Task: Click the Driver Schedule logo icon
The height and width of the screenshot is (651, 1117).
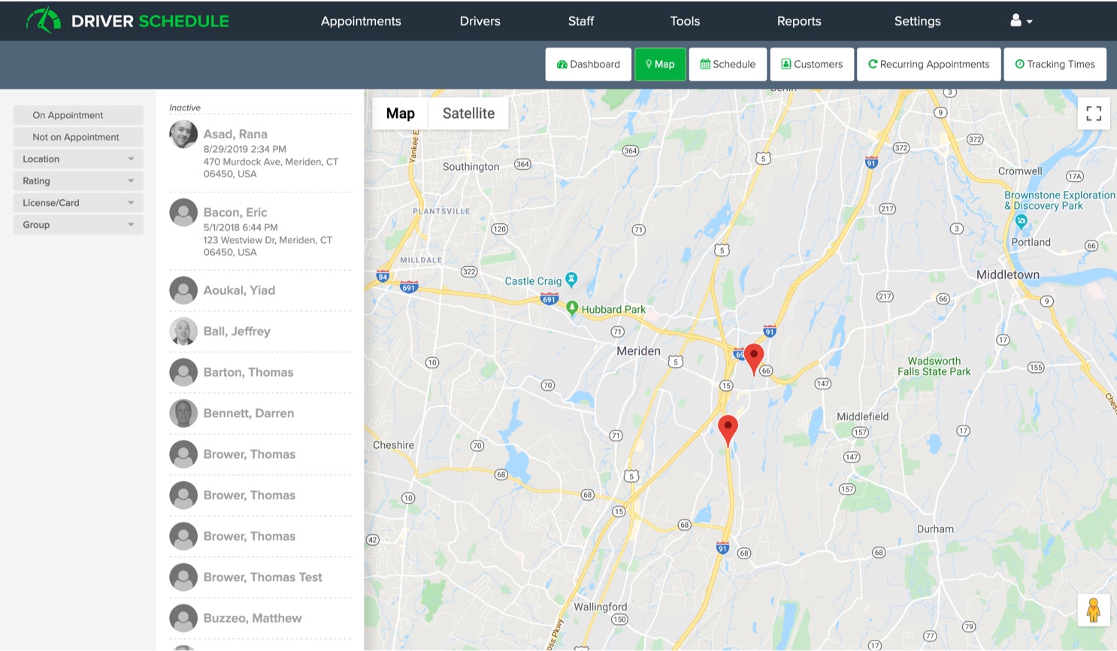Action: coord(43,20)
